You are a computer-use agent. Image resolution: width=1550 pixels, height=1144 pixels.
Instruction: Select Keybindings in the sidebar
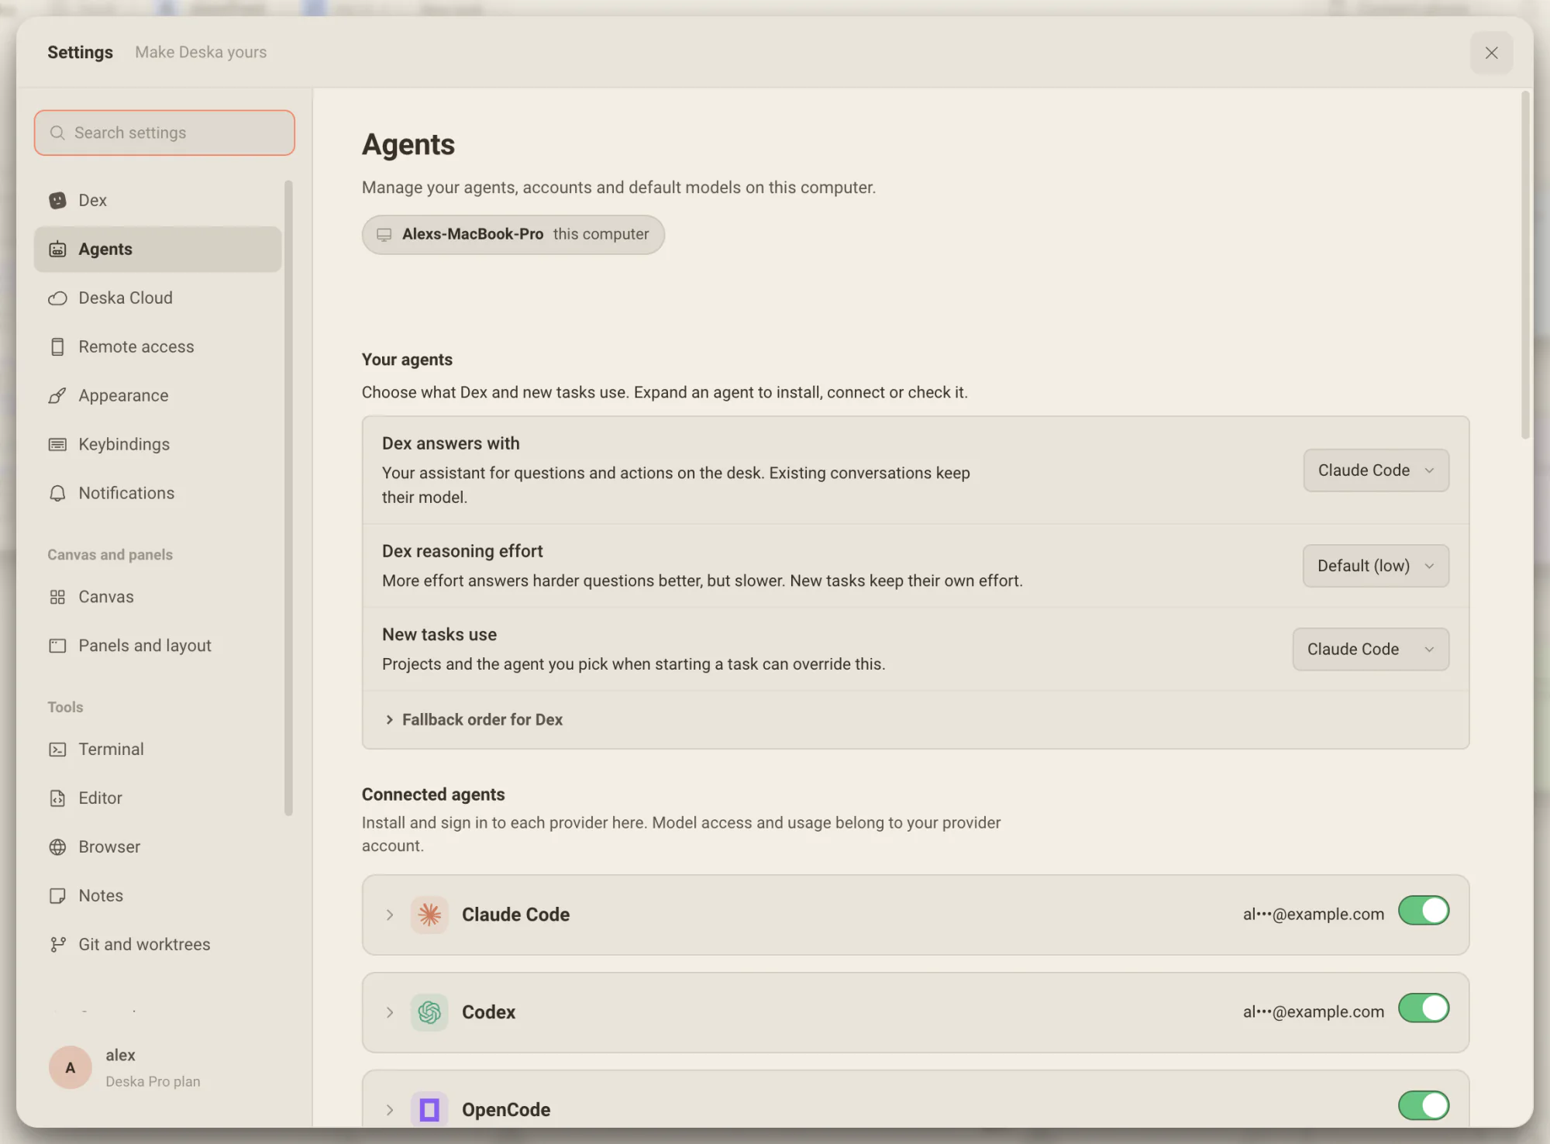click(x=157, y=444)
